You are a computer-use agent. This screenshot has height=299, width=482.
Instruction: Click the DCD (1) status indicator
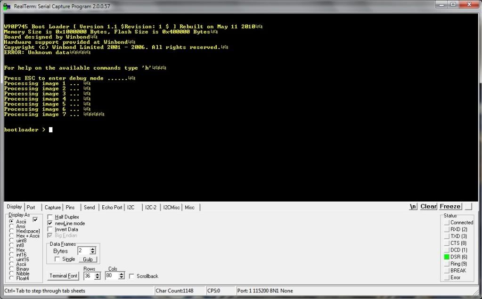pos(447,250)
